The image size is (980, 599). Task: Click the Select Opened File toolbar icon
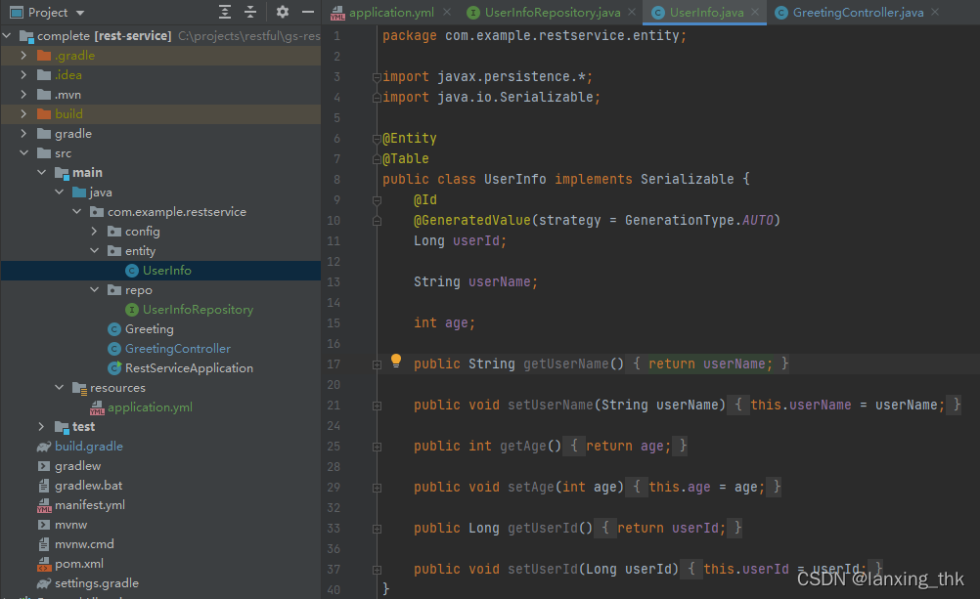pyautogui.click(x=224, y=12)
